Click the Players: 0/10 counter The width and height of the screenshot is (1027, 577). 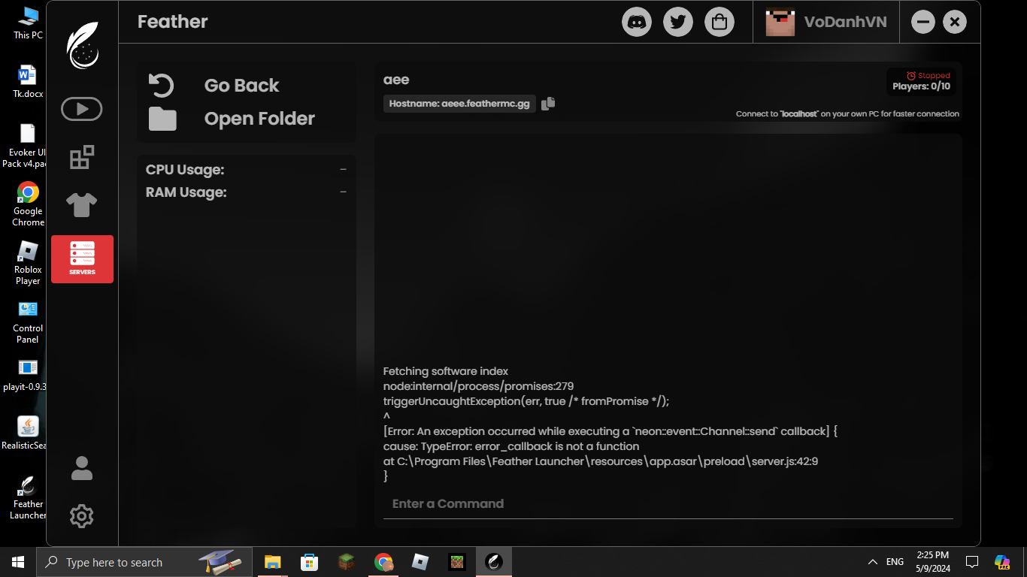tap(922, 86)
